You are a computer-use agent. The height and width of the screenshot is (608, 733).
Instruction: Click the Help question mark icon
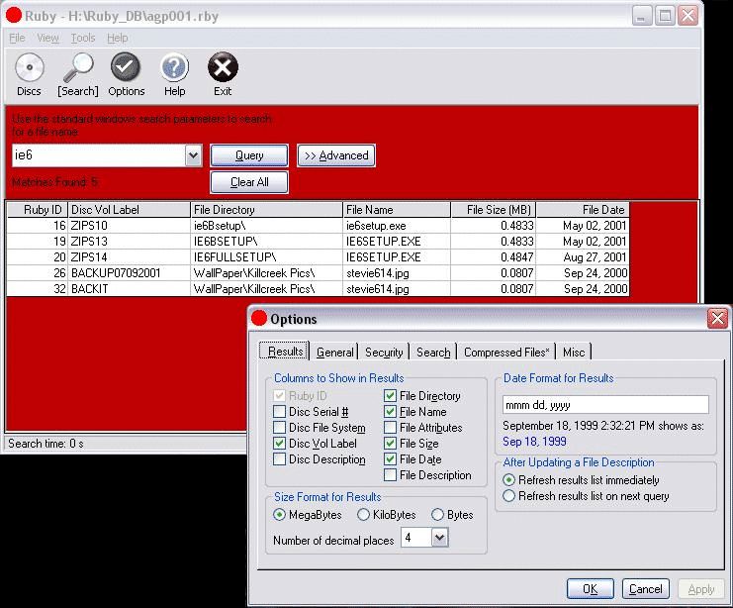point(174,68)
